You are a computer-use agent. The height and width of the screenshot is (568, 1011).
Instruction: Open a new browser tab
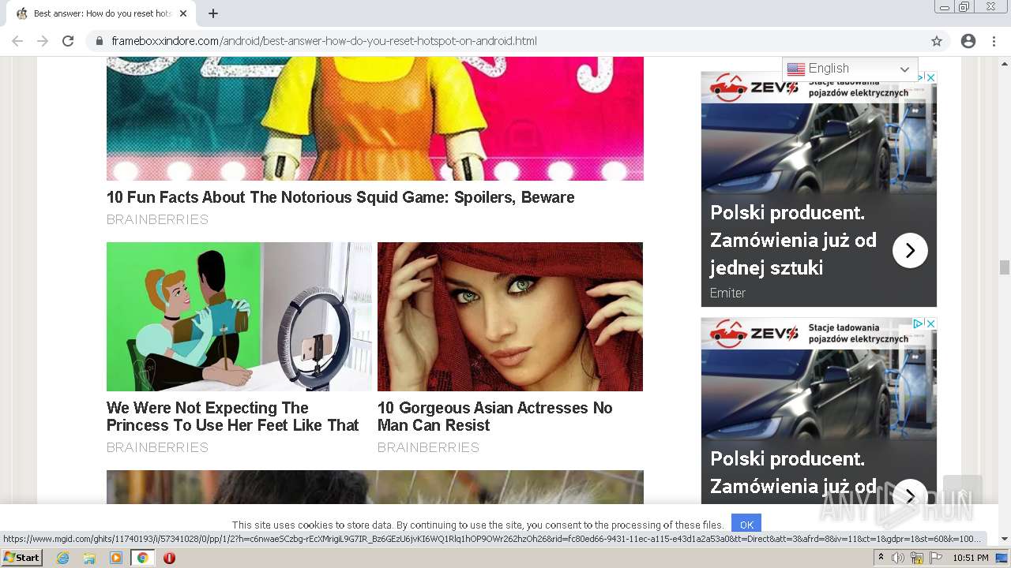(213, 13)
